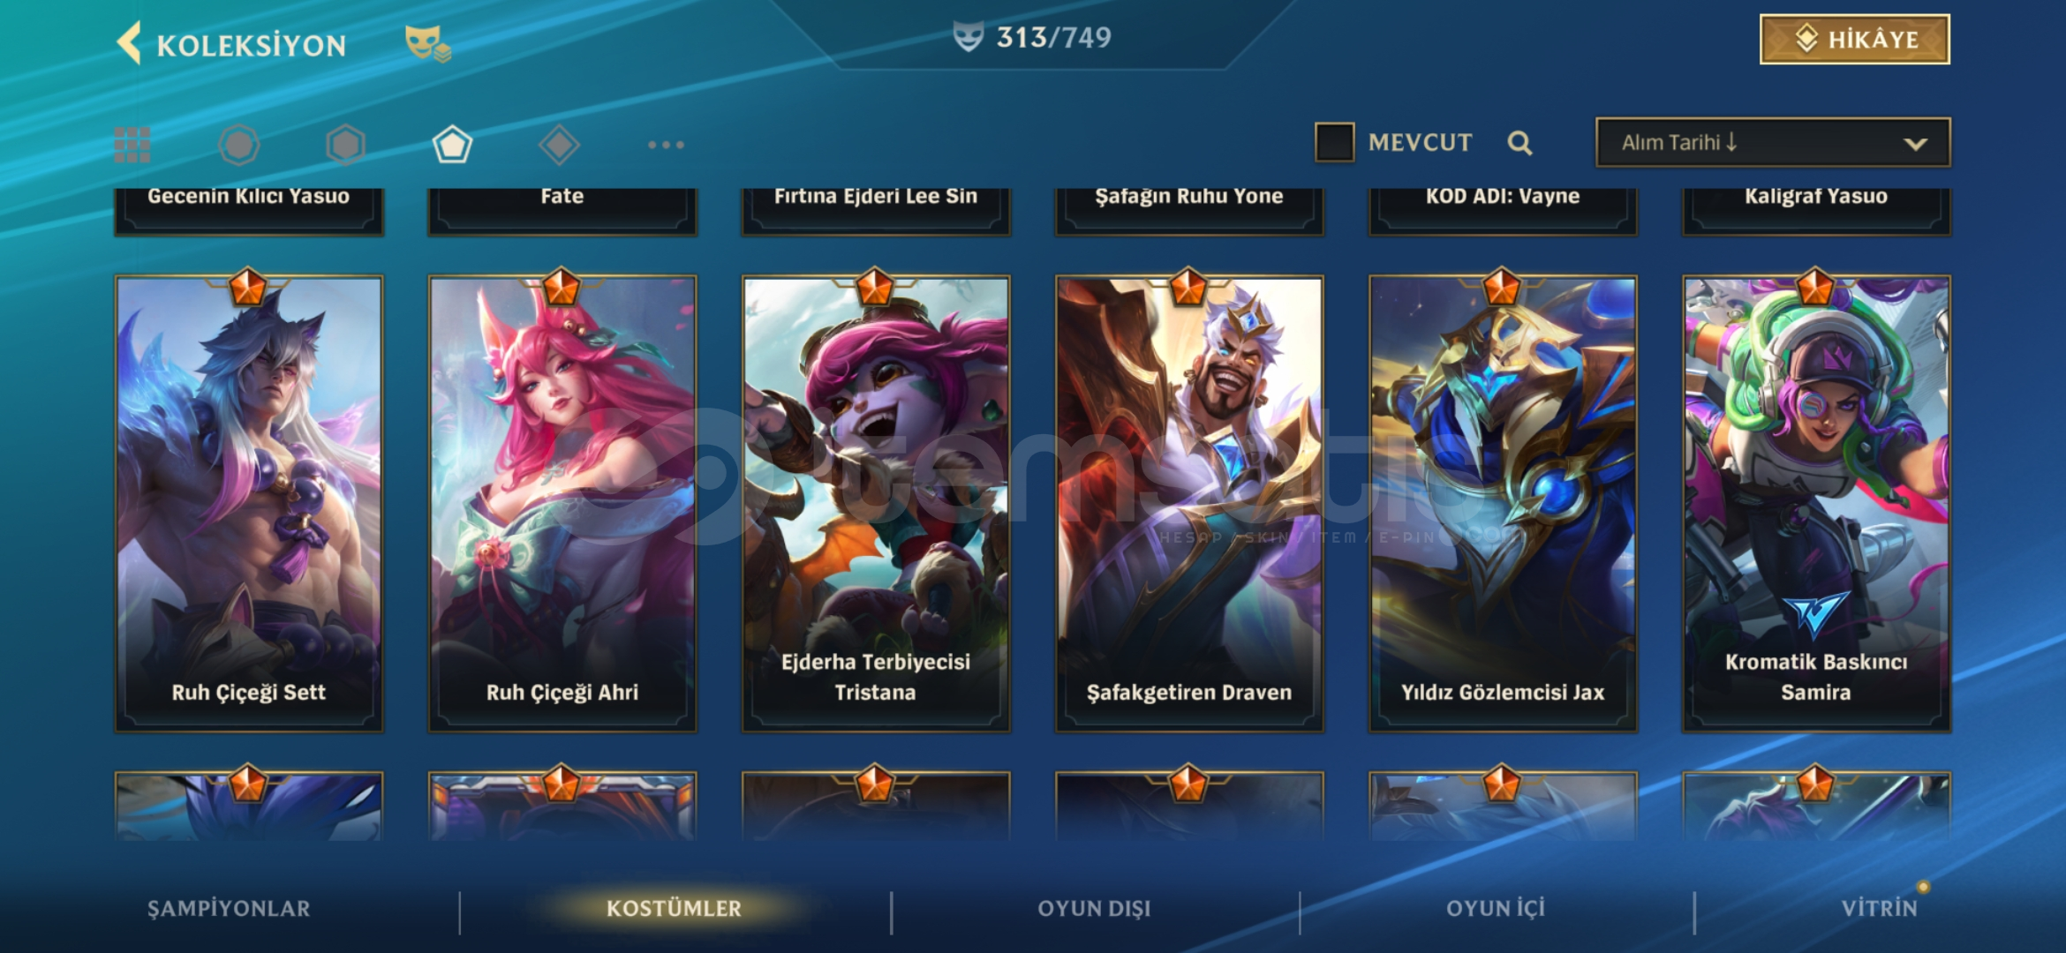Image resolution: width=2066 pixels, height=953 pixels.
Task: Go back using the Koleksiyon arrow
Action: pos(130,43)
